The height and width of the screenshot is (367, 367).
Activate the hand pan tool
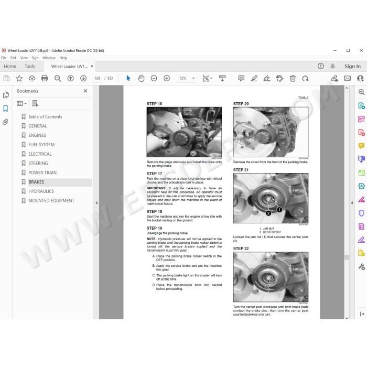tap(141, 78)
